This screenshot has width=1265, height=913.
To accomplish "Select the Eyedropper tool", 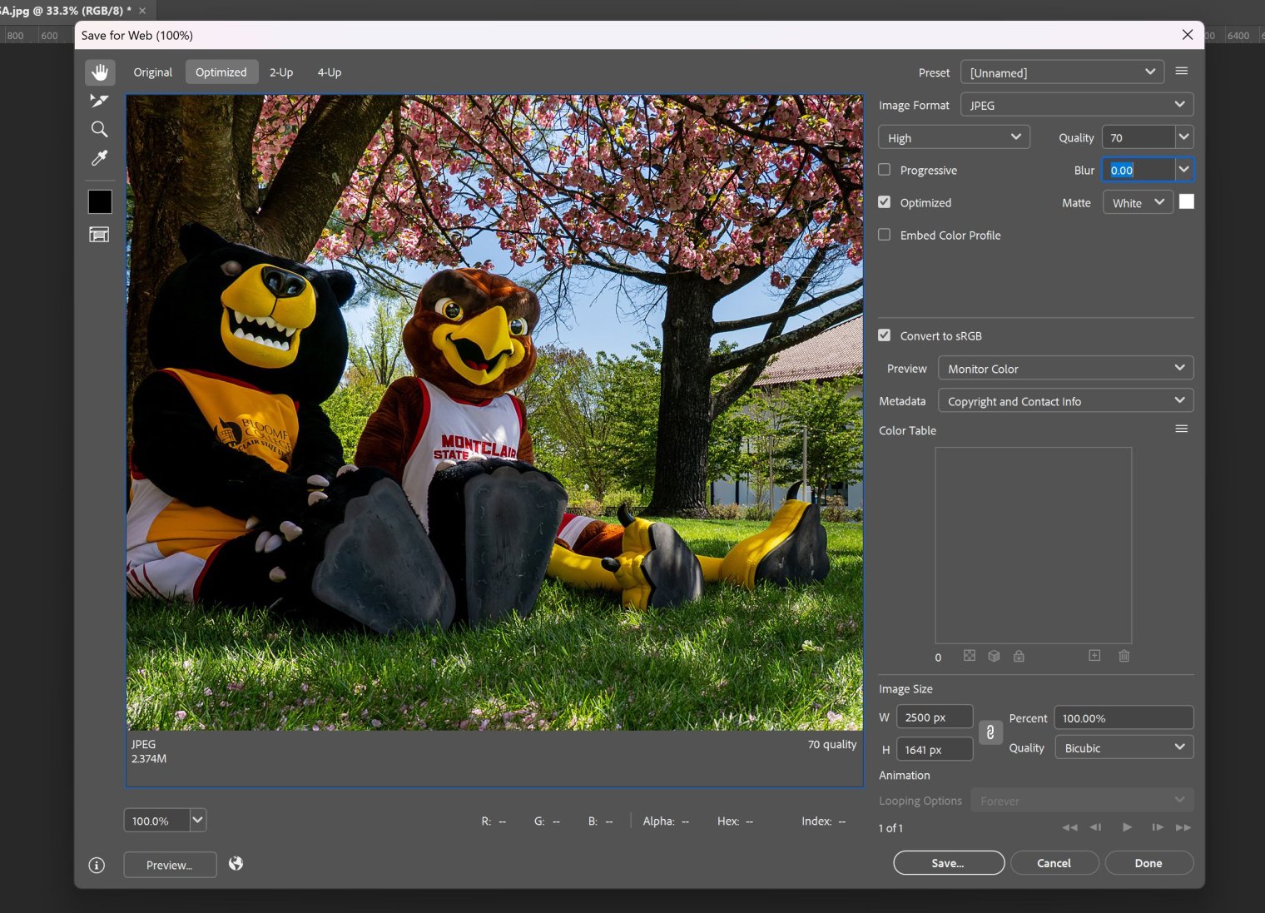I will (99, 158).
